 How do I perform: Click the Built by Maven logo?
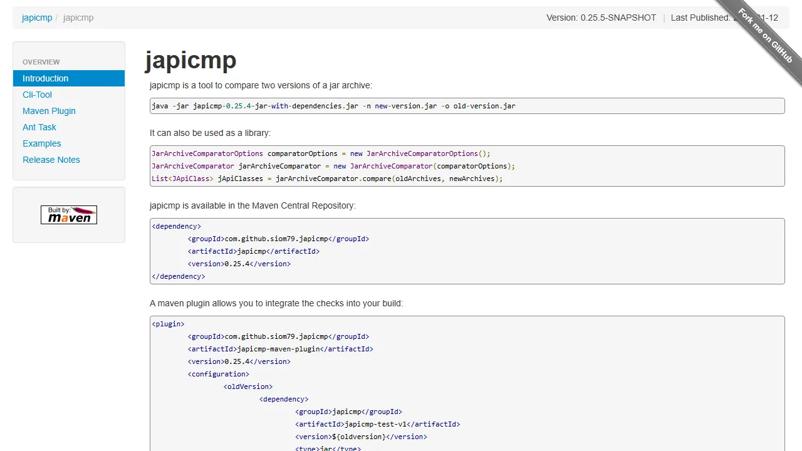pyautogui.click(x=69, y=214)
